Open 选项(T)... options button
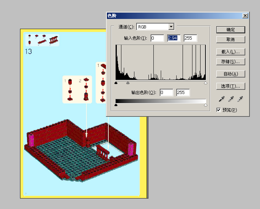Image resolution: width=260 pixels, height=209 pixels. 231,86
